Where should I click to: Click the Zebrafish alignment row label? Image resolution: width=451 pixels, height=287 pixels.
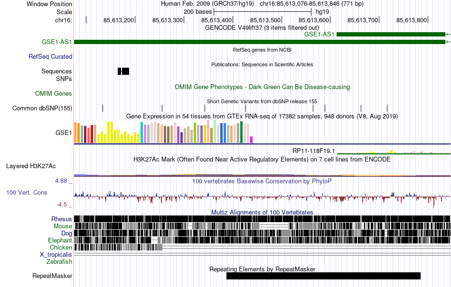tap(59, 262)
